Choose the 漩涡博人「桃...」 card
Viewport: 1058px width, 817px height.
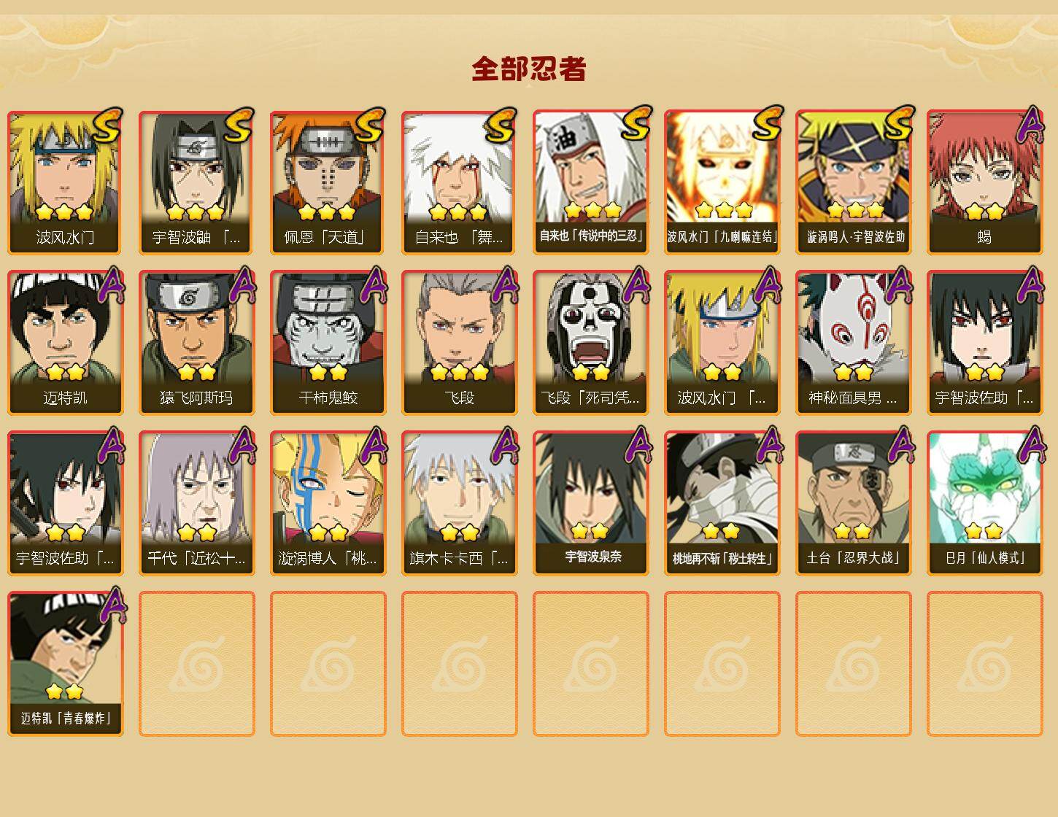(328, 503)
